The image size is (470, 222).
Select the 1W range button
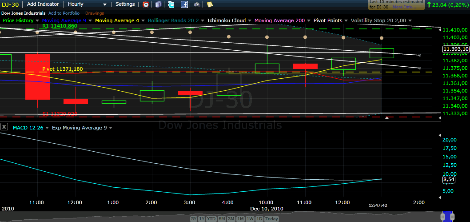pos(250,219)
